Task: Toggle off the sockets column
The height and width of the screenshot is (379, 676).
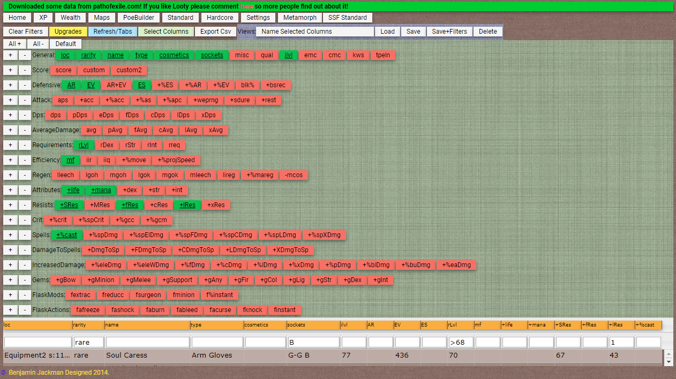Action: pyautogui.click(x=212, y=55)
